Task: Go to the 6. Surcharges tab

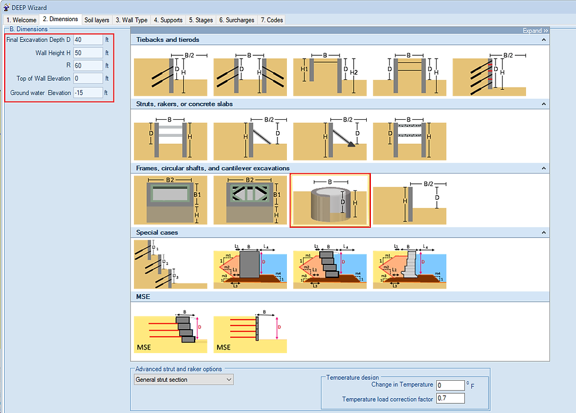Action: click(237, 20)
